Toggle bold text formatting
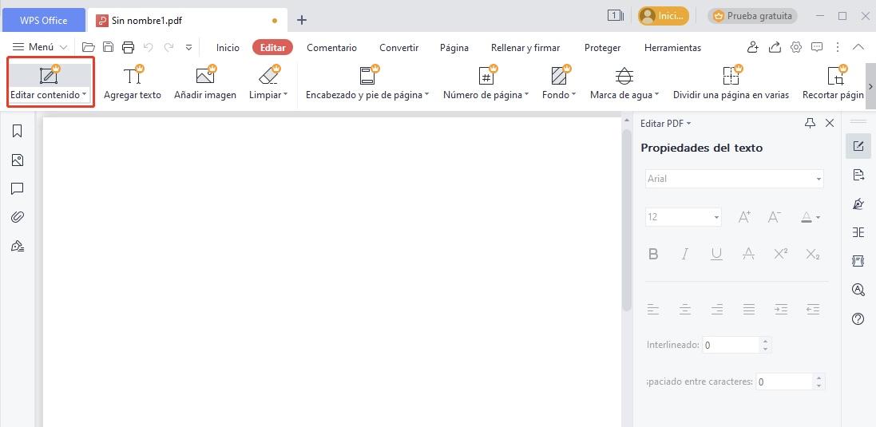The image size is (876, 427). coord(653,254)
